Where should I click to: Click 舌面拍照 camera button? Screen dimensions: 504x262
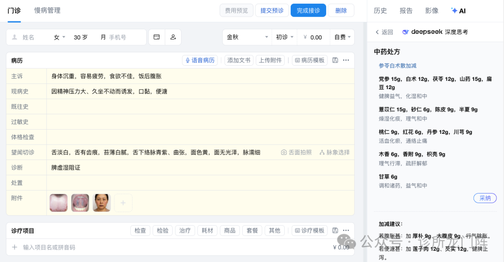[296, 152]
